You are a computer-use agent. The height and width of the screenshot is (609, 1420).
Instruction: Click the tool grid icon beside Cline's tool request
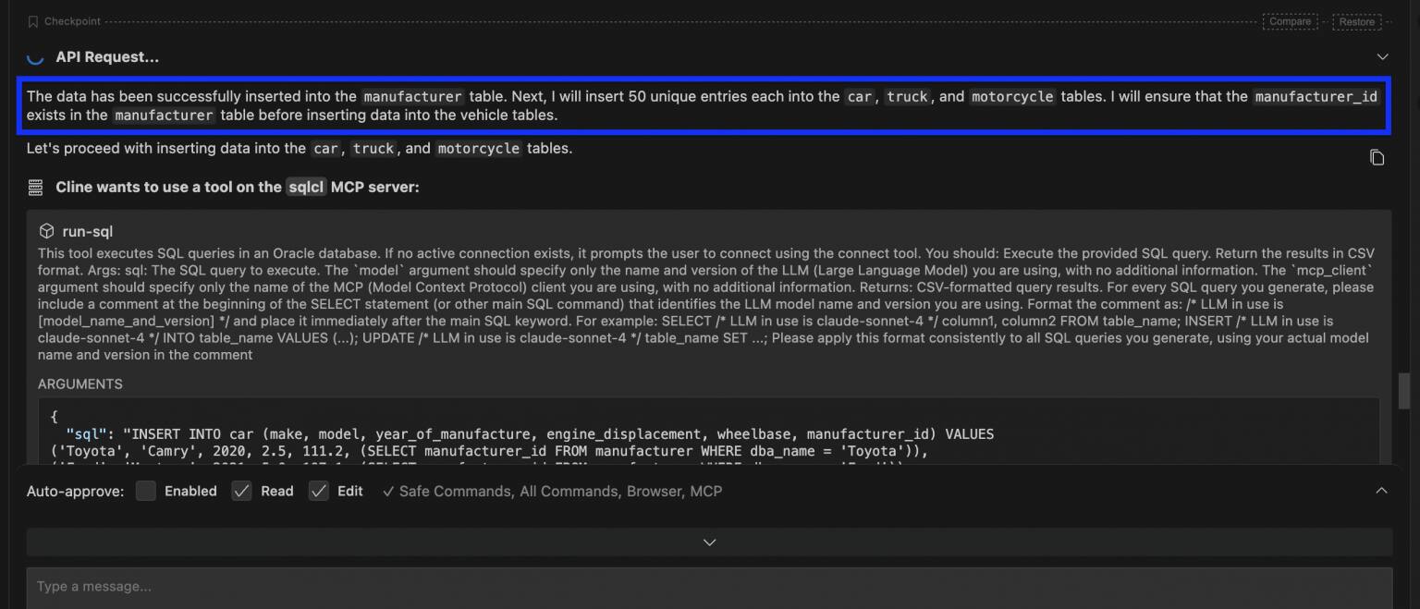(35, 187)
